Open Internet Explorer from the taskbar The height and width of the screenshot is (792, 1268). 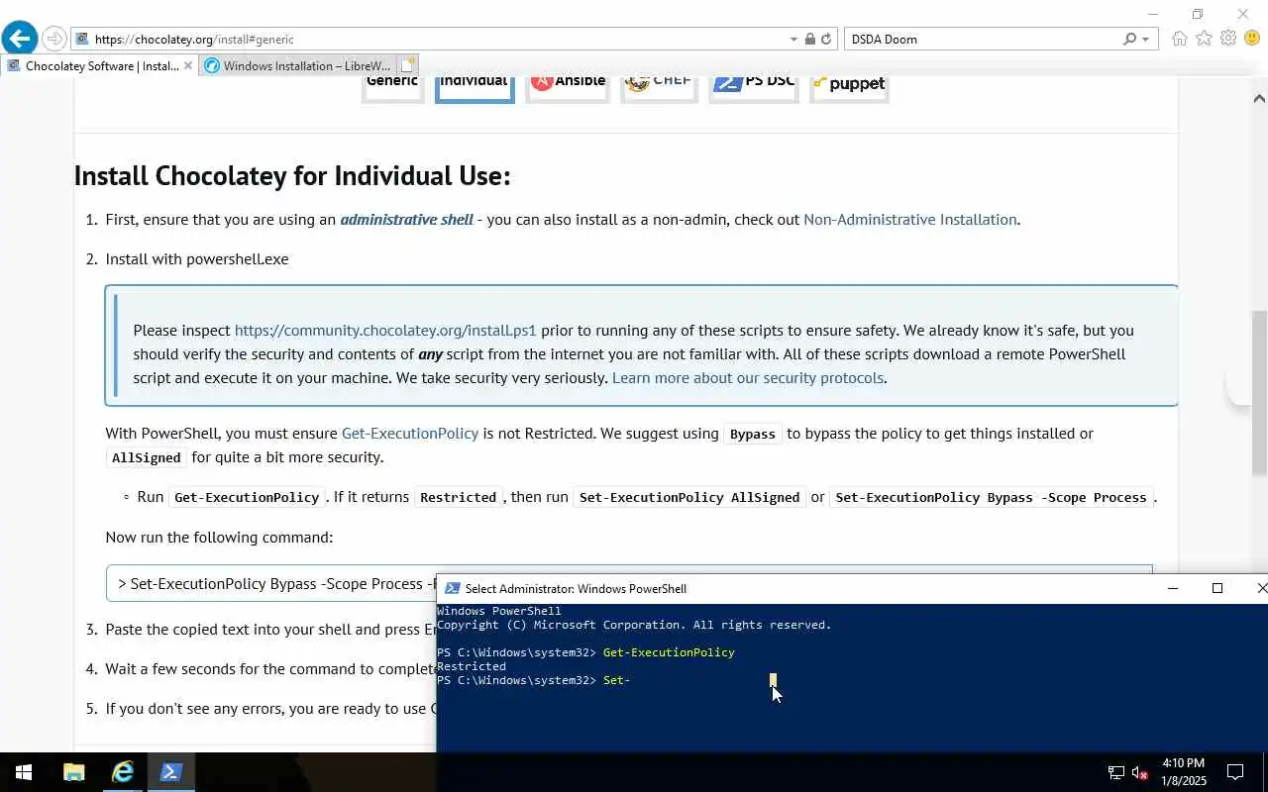[123, 772]
